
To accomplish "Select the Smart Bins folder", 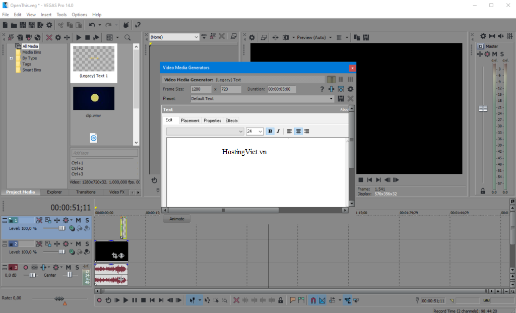I will tap(32, 70).
